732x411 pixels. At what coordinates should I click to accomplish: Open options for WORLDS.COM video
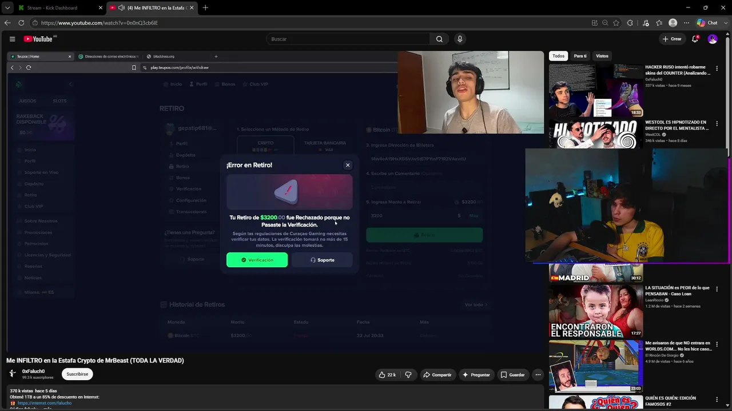pos(717,344)
